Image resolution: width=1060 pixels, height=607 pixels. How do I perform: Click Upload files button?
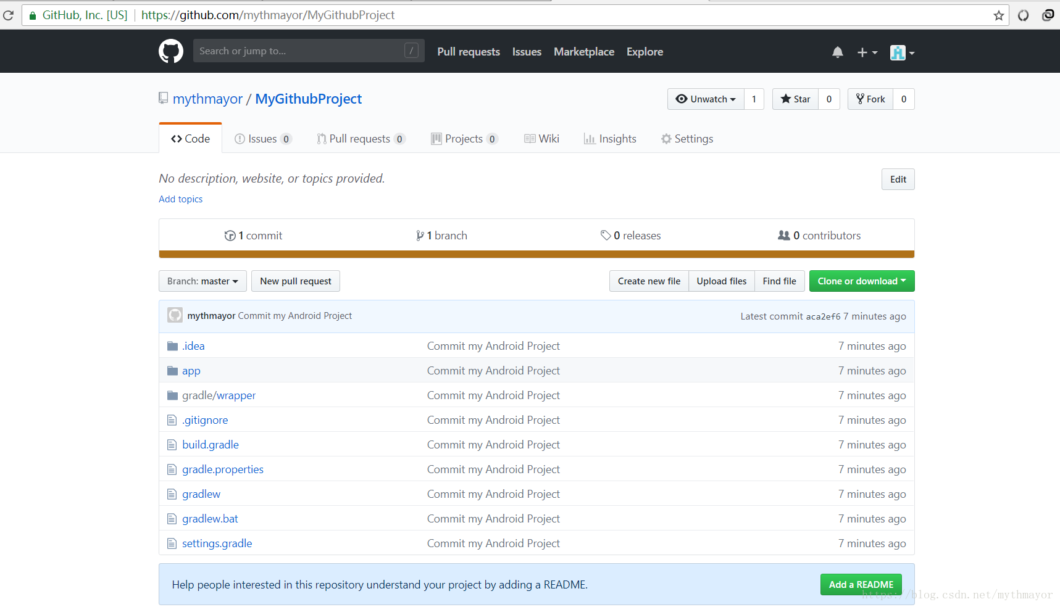click(722, 281)
